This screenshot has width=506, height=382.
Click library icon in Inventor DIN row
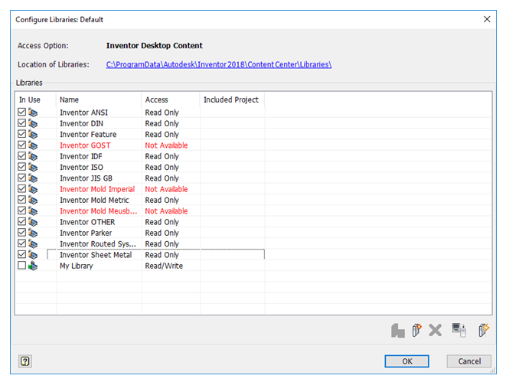click(33, 123)
